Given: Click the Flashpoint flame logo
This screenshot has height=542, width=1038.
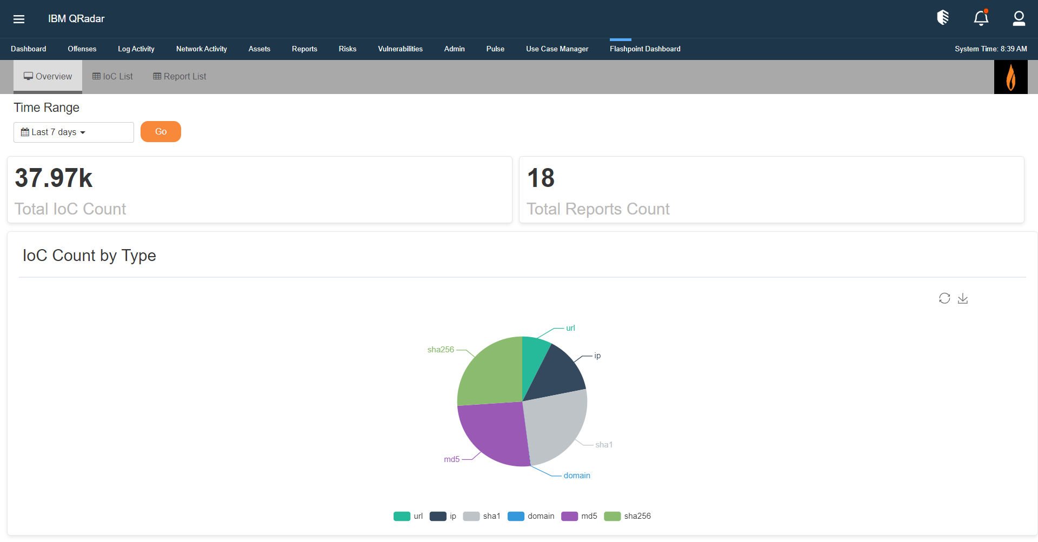Looking at the screenshot, I should (x=1010, y=77).
